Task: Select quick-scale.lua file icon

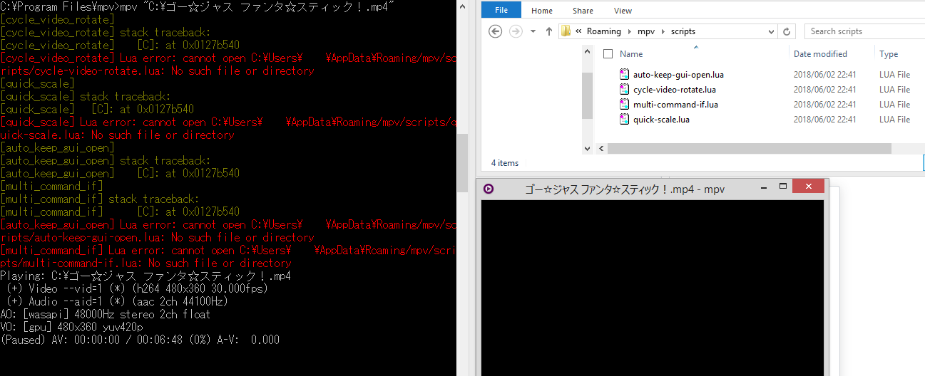Action: tap(625, 120)
